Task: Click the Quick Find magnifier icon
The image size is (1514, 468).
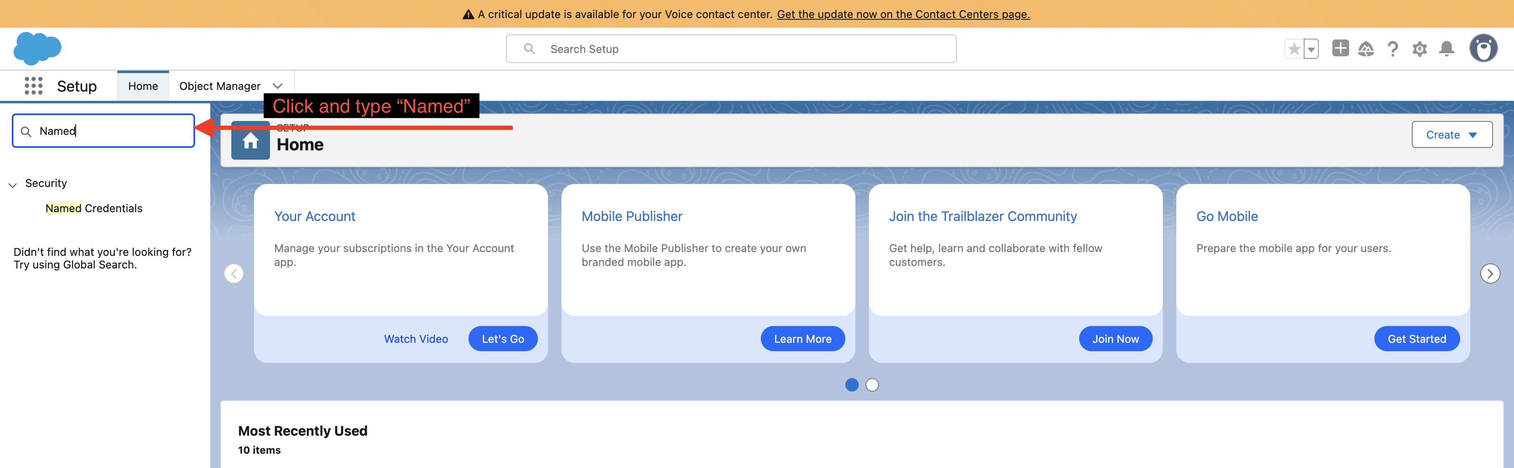Action: [26, 131]
